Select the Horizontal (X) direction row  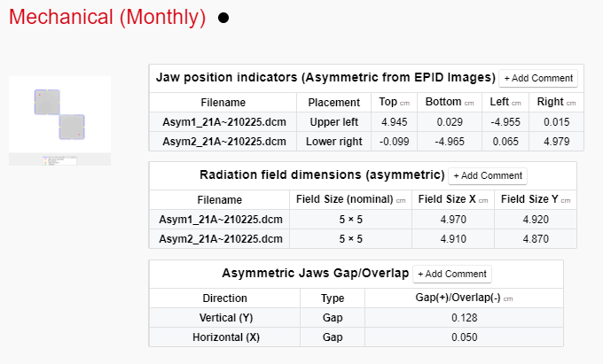(224, 337)
